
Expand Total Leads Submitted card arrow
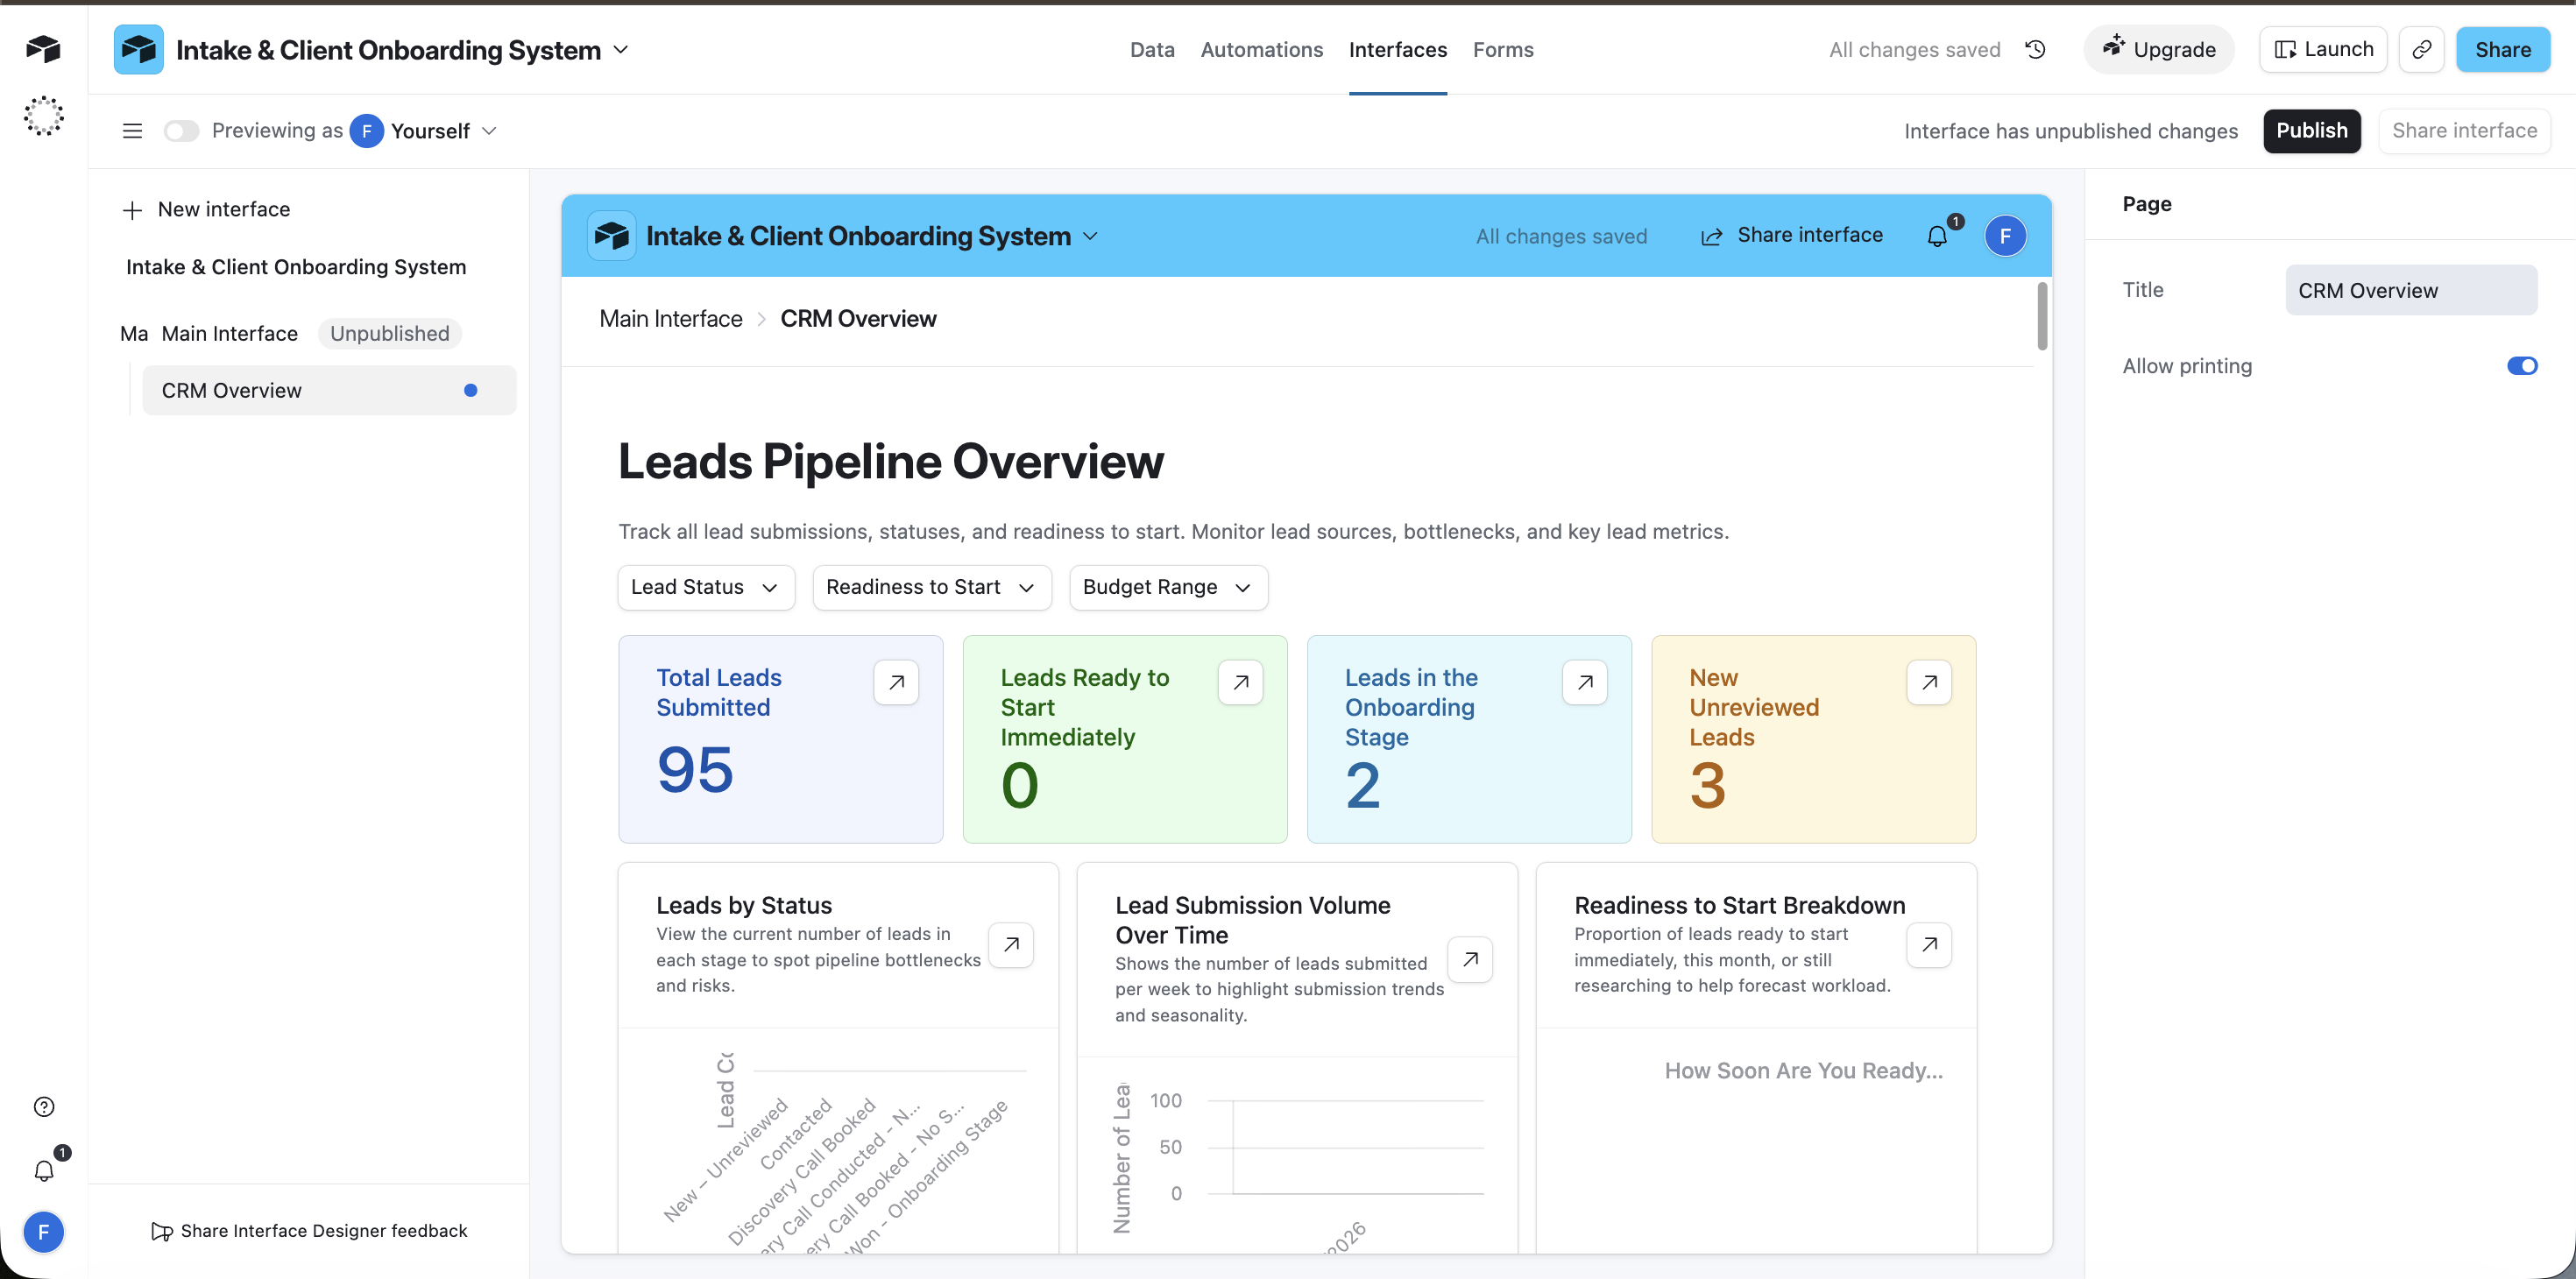click(x=896, y=682)
